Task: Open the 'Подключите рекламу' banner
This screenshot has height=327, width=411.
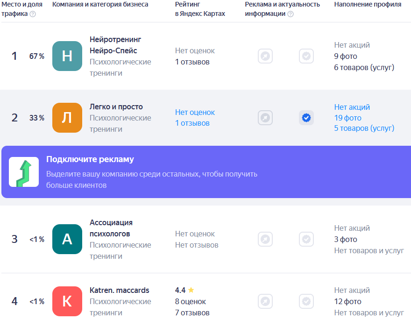Action: coord(206,172)
